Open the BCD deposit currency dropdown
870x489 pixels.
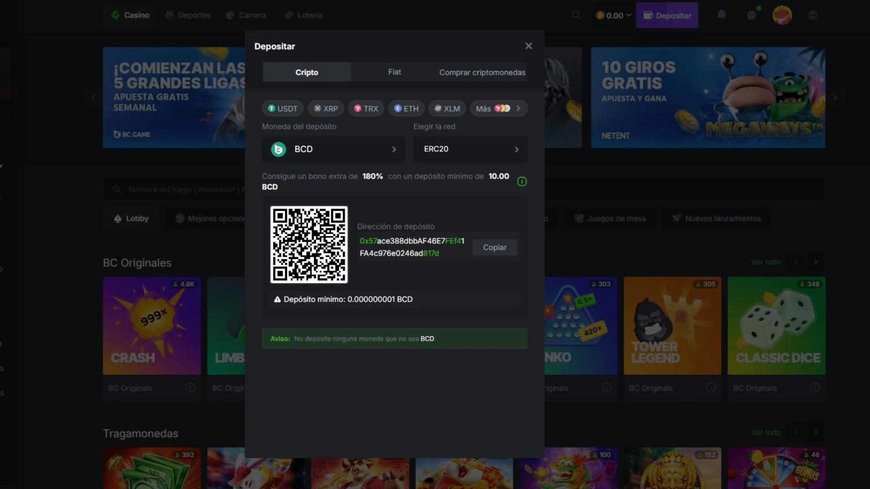(x=333, y=149)
